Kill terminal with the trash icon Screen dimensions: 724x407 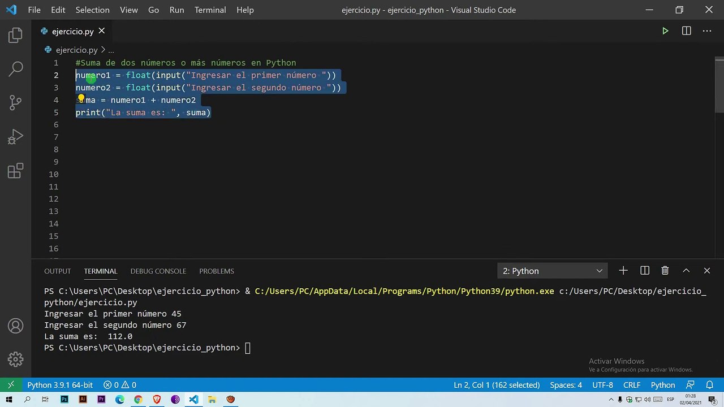[x=665, y=271]
